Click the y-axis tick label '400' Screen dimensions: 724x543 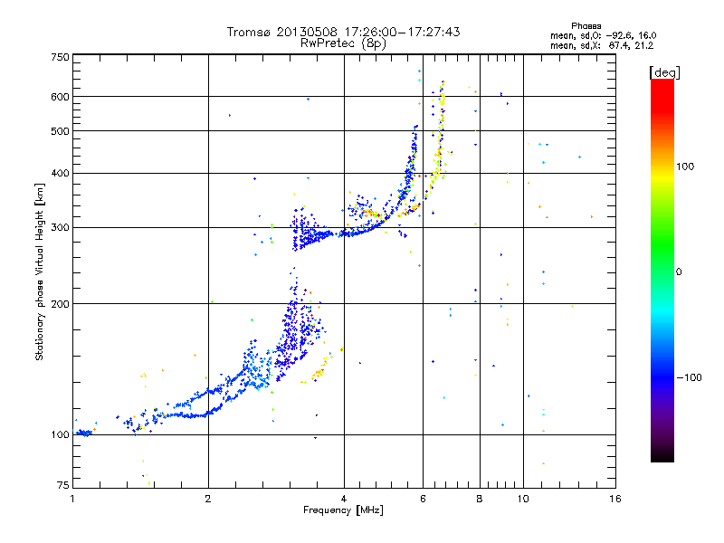pyautogui.click(x=60, y=174)
